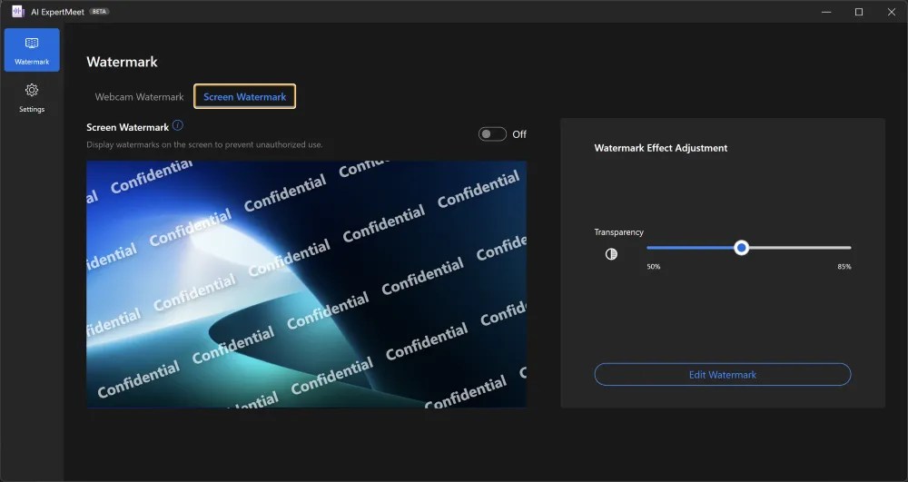Select the Screen Watermark tab

pos(244,96)
